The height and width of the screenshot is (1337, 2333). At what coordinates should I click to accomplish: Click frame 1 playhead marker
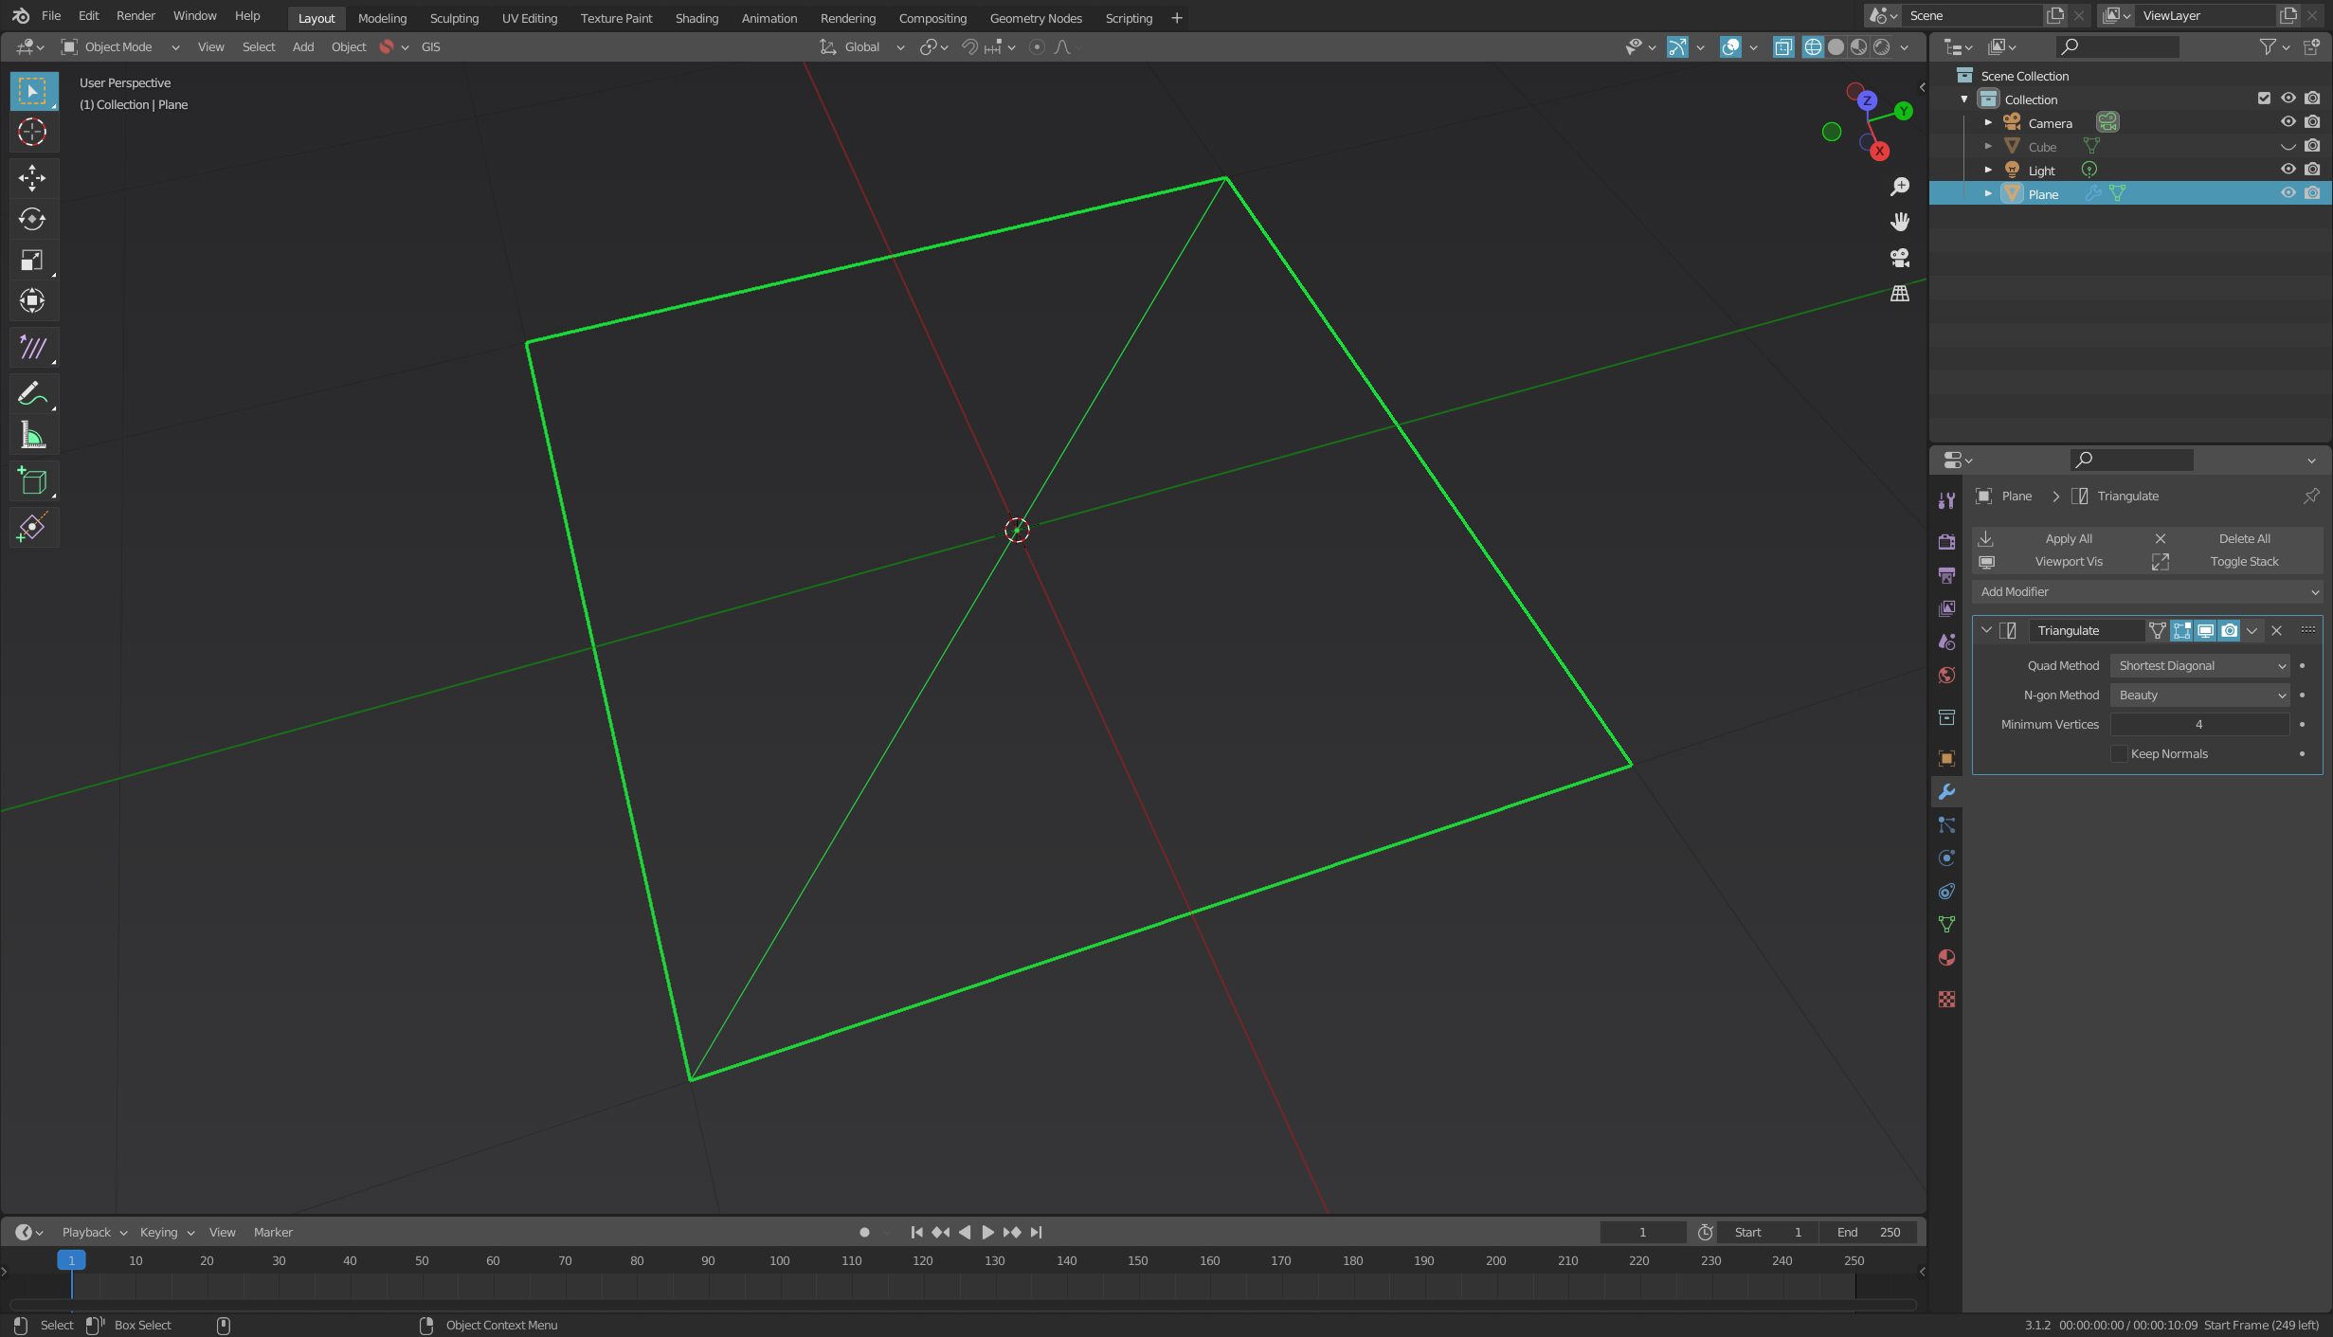point(71,1260)
